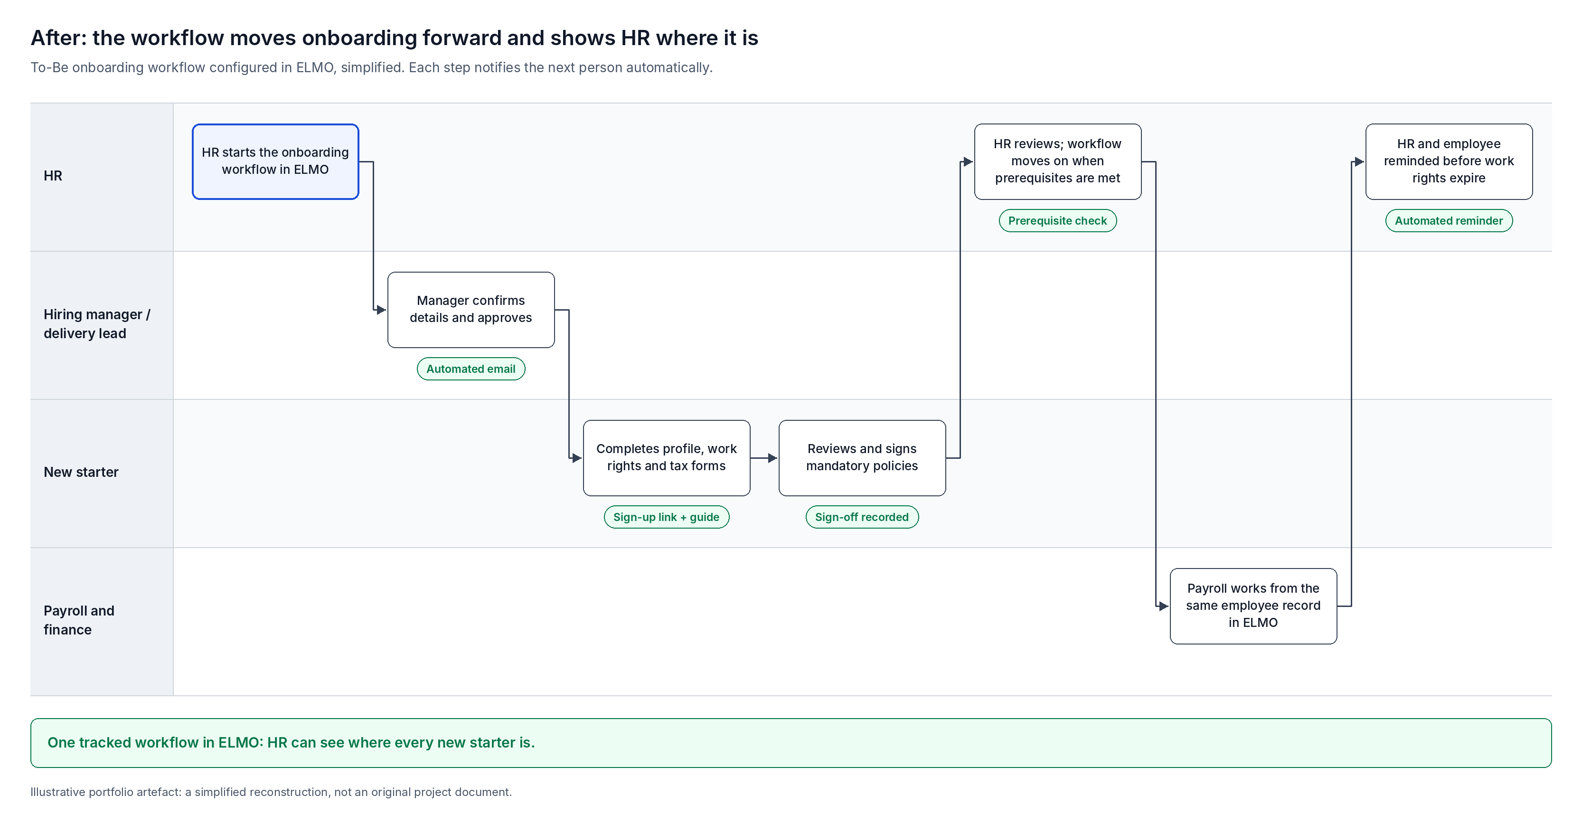
Task: Click the 'Automated reminder' tag
Action: (1449, 220)
